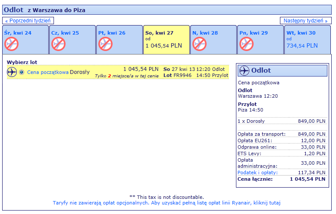Open the Pt, kwi 26 date tab
Image resolution: width=336 pixels, height=214 pixels.
click(119, 39)
